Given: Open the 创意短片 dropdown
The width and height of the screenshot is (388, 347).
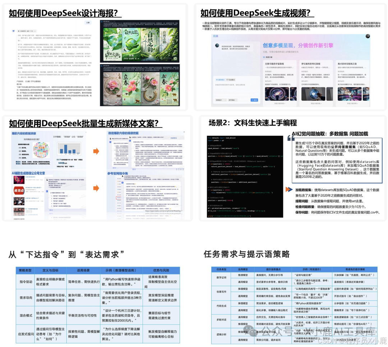Looking at the screenshot, I should click(221, 100).
